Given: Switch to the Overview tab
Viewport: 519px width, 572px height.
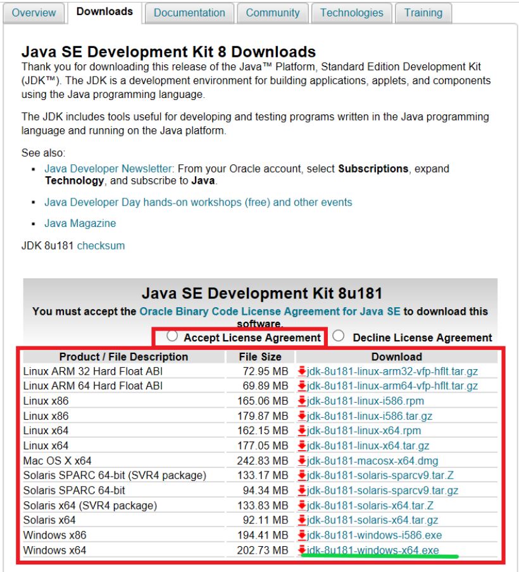Looking at the screenshot, I should pyautogui.click(x=34, y=13).
